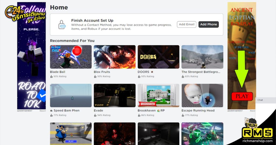Open the Blade Ball game thumbnail
Image resolution: width=276 pixels, height=145 pixels.
click(71, 57)
